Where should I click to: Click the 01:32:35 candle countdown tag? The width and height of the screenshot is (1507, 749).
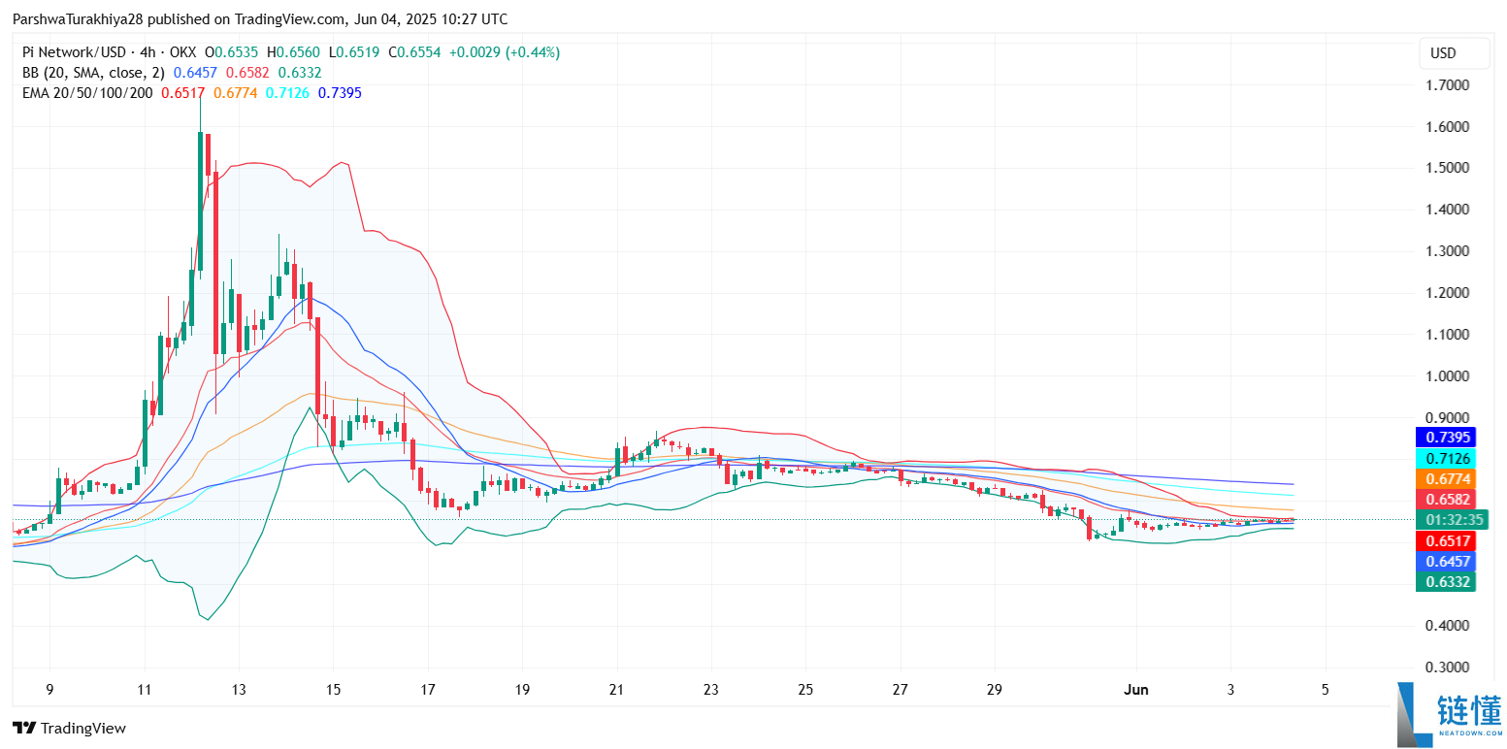(x=1445, y=520)
